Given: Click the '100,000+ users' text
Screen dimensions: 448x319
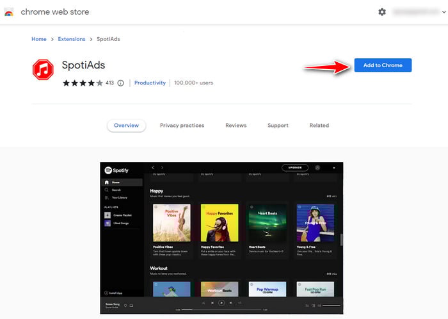Looking at the screenshot, I should click(193, 83).
